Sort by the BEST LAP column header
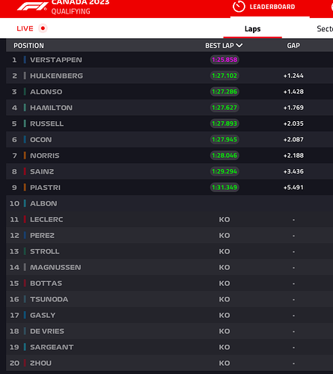The height and width of the screenshot is (374, 333). (x=219, y=46)
